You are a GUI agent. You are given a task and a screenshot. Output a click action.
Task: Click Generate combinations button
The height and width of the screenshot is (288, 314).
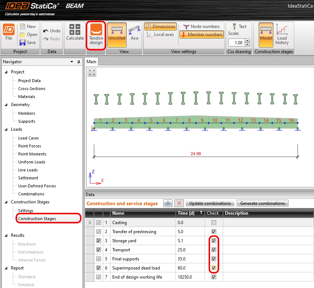click(262, 203)
